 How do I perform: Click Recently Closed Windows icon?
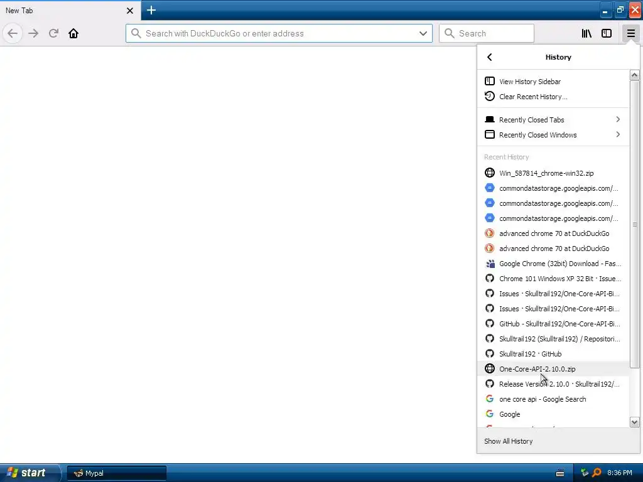[x=489, y=134]
